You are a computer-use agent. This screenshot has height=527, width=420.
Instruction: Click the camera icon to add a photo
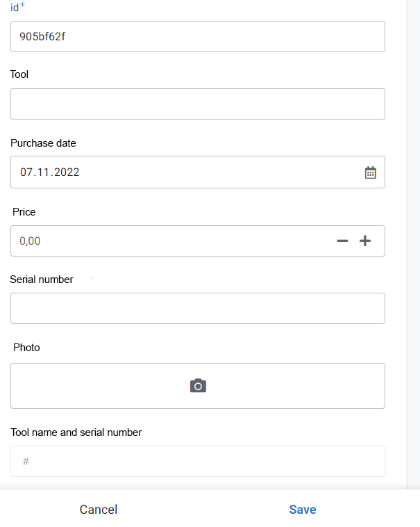198,386
